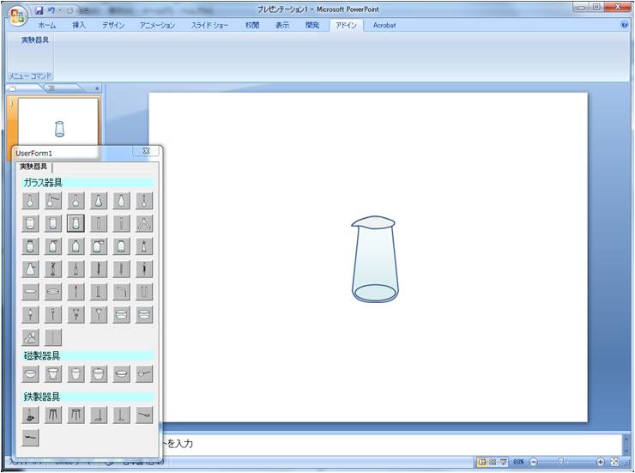Viewport: 635px width, 473px height.
Task: Open the アニメーション ribbon tab
Action: 157,25
